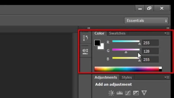Restore down the Photoshop window
The image size is (174, 98).
pyautogui.click(x=149, y=8)
